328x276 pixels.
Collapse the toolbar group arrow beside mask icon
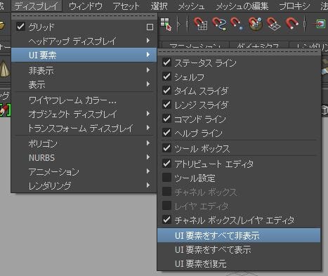(x=179, y=24)
